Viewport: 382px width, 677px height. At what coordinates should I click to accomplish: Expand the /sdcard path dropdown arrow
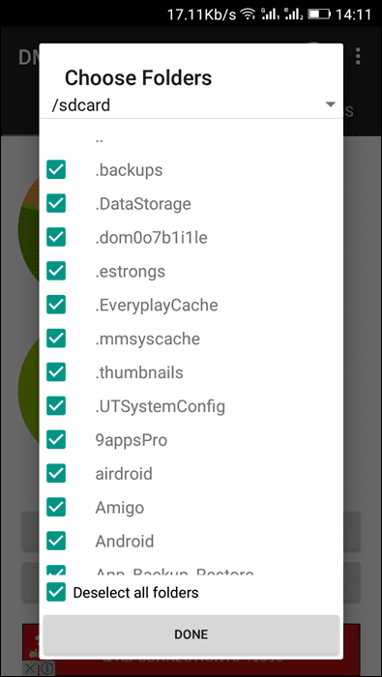coord(330,104)
